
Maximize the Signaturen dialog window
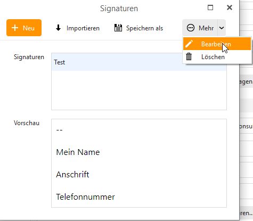[210, 7]
